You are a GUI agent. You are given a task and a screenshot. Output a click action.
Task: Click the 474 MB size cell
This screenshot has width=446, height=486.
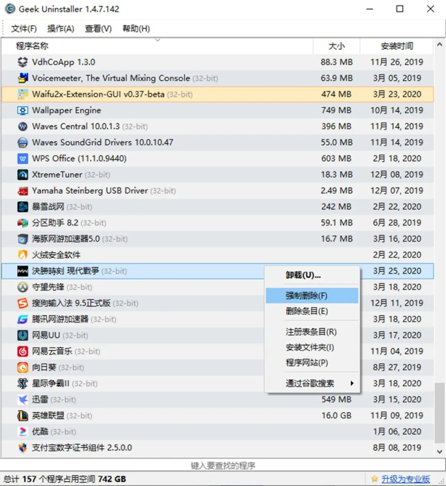336,94
